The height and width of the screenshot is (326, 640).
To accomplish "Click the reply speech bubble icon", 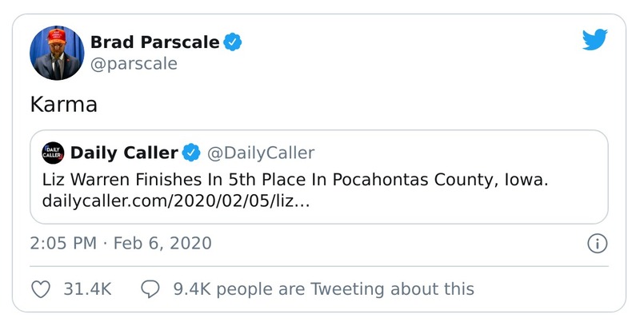I will coord(150,288).
